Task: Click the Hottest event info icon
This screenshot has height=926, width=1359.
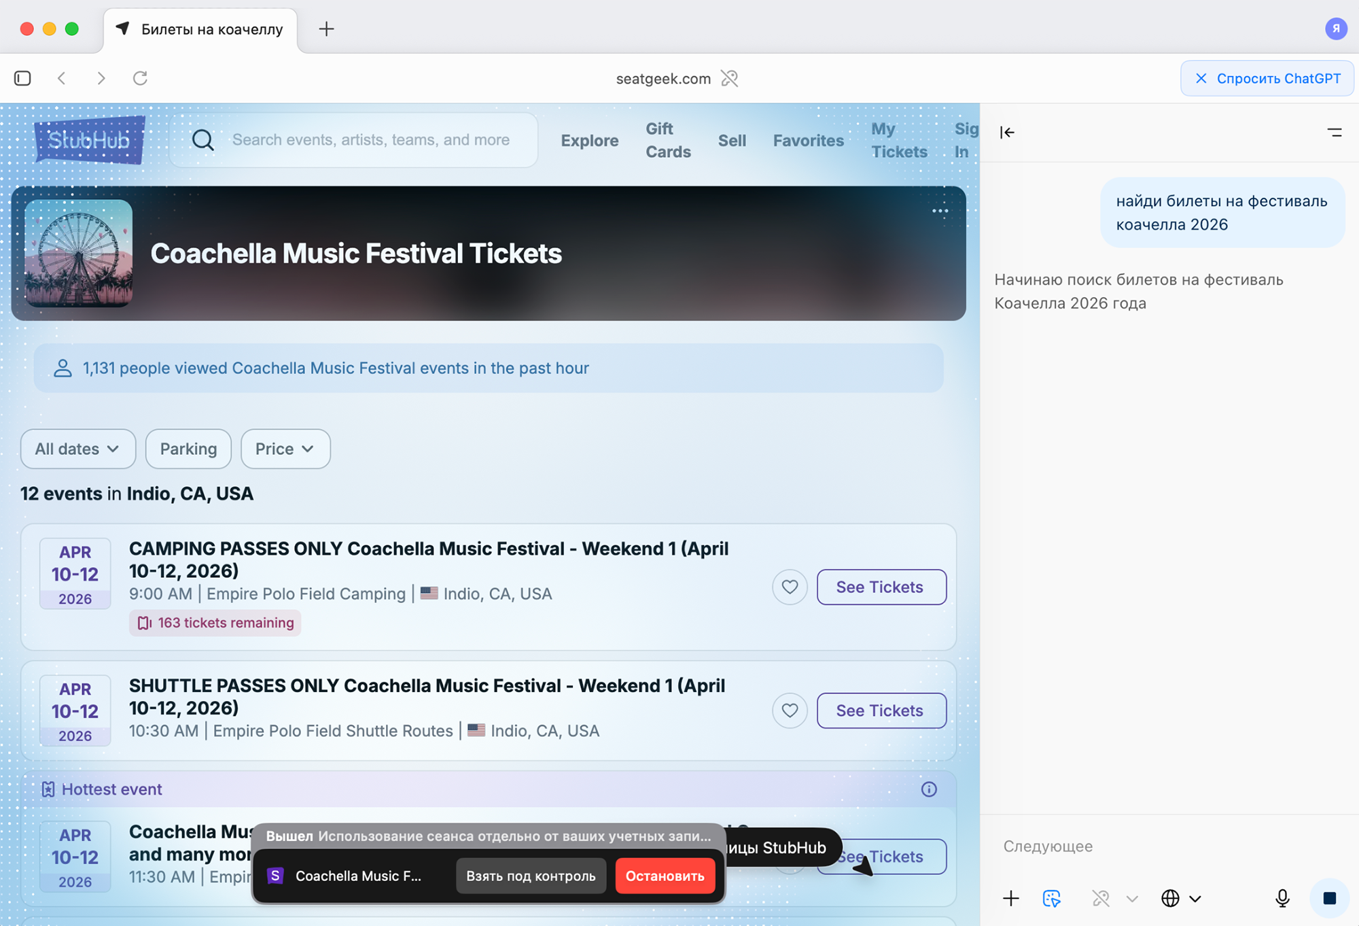Action: [928, 789]
